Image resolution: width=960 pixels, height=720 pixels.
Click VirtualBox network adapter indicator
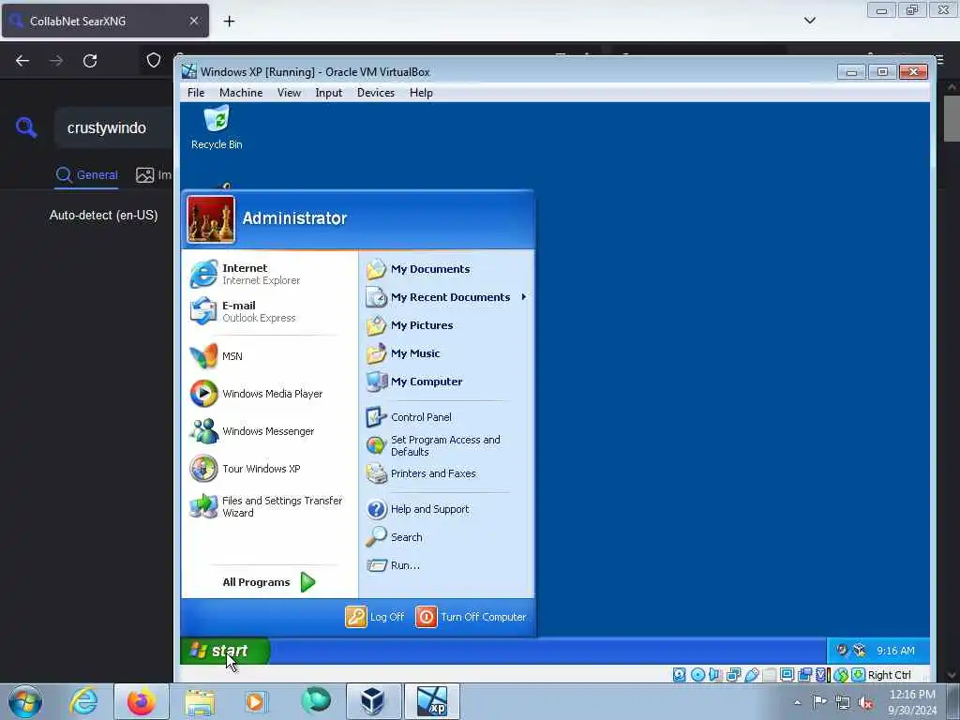733,675
